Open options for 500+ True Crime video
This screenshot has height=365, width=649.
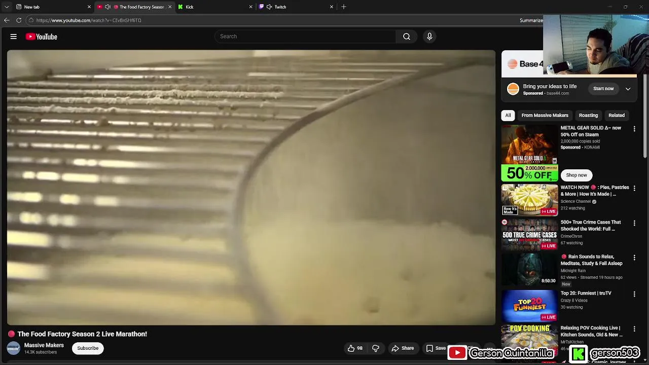pos(634,223)
